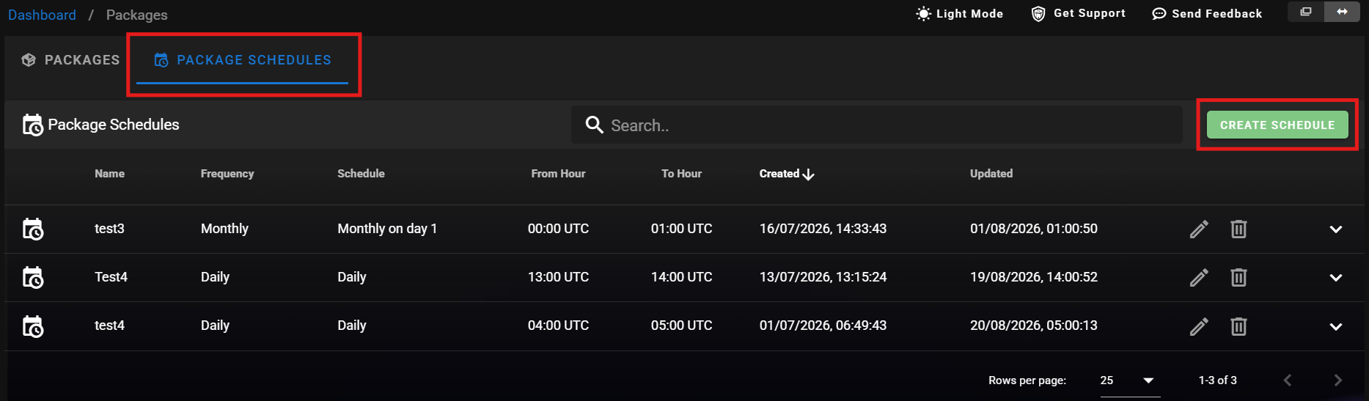Screen dimensions: 1369x401
Task: Open the rows per page dropdown
Action: [1129, 380]
